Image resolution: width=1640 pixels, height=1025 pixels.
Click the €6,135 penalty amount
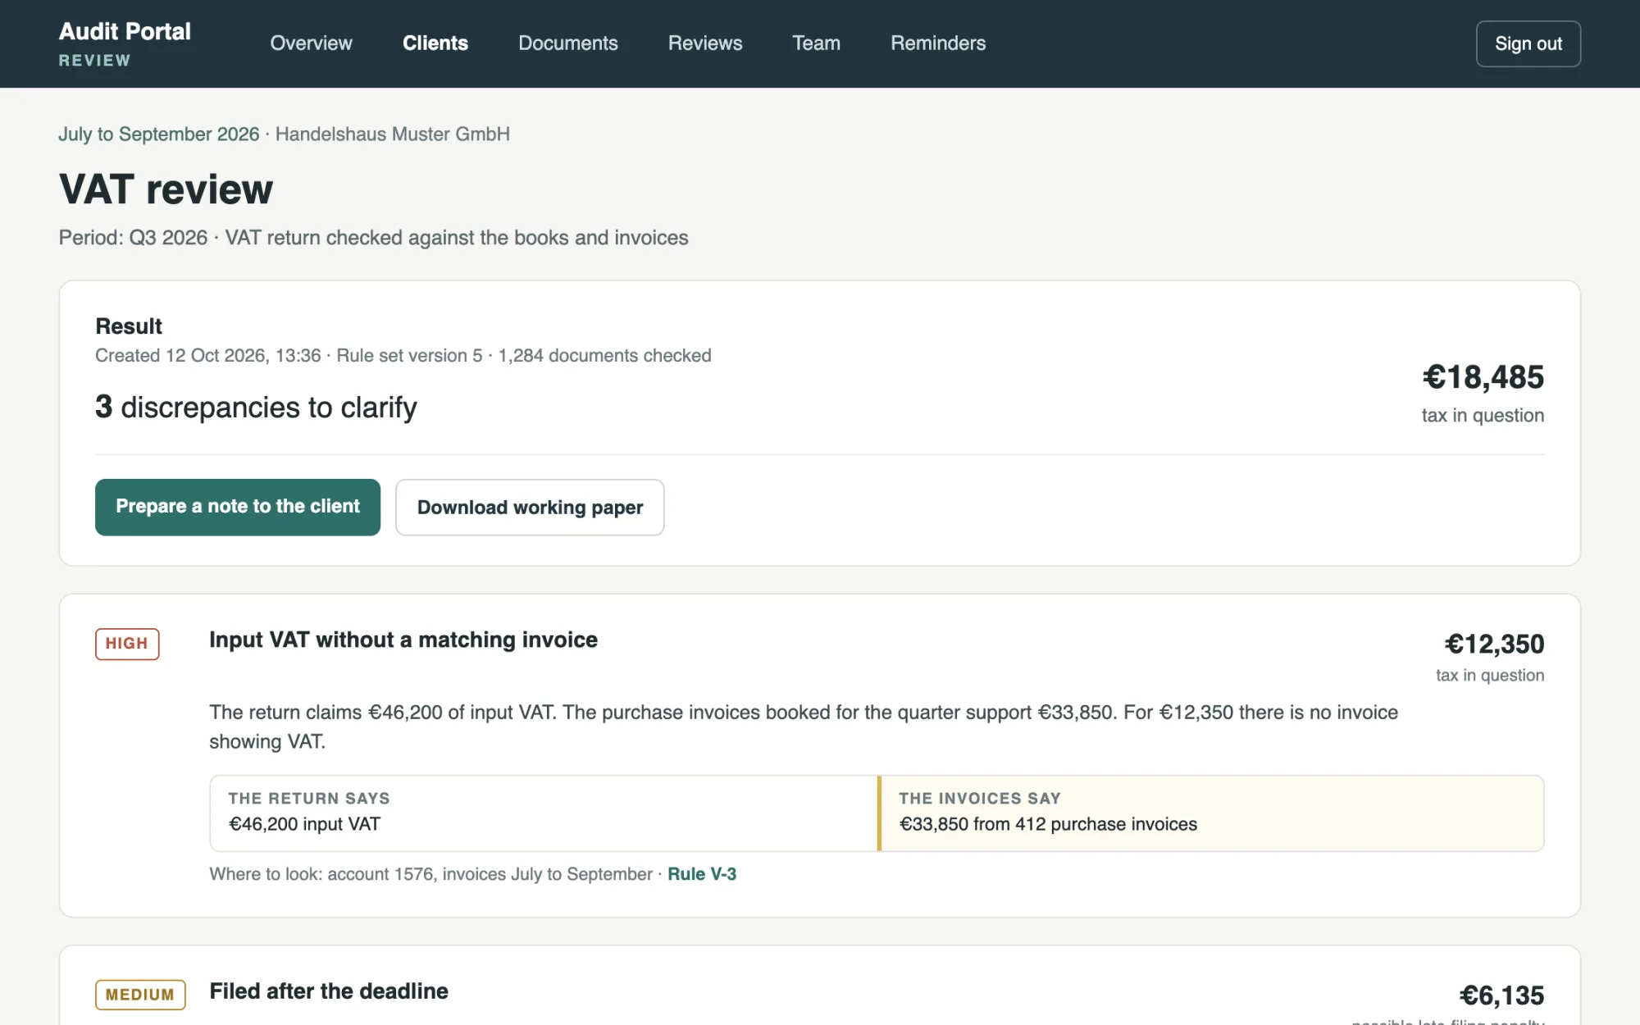1501,995
